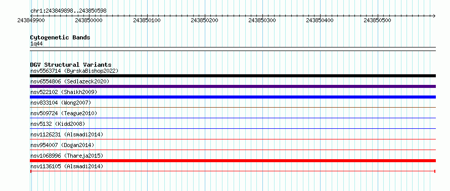Click the Cytogenetic Bands track title

click(x=60, y=37)
